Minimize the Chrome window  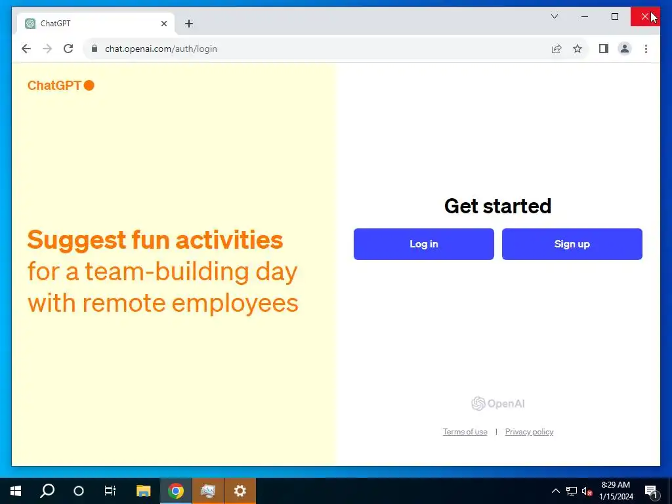tap(585, 16)
